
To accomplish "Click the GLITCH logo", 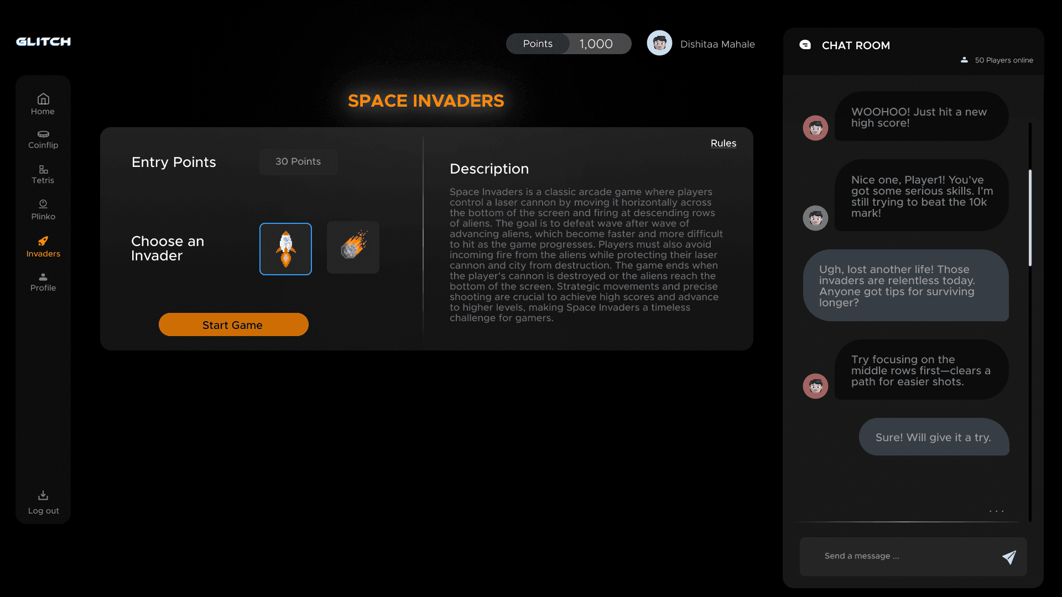I will pyautogui.click(x=43, y=41).
